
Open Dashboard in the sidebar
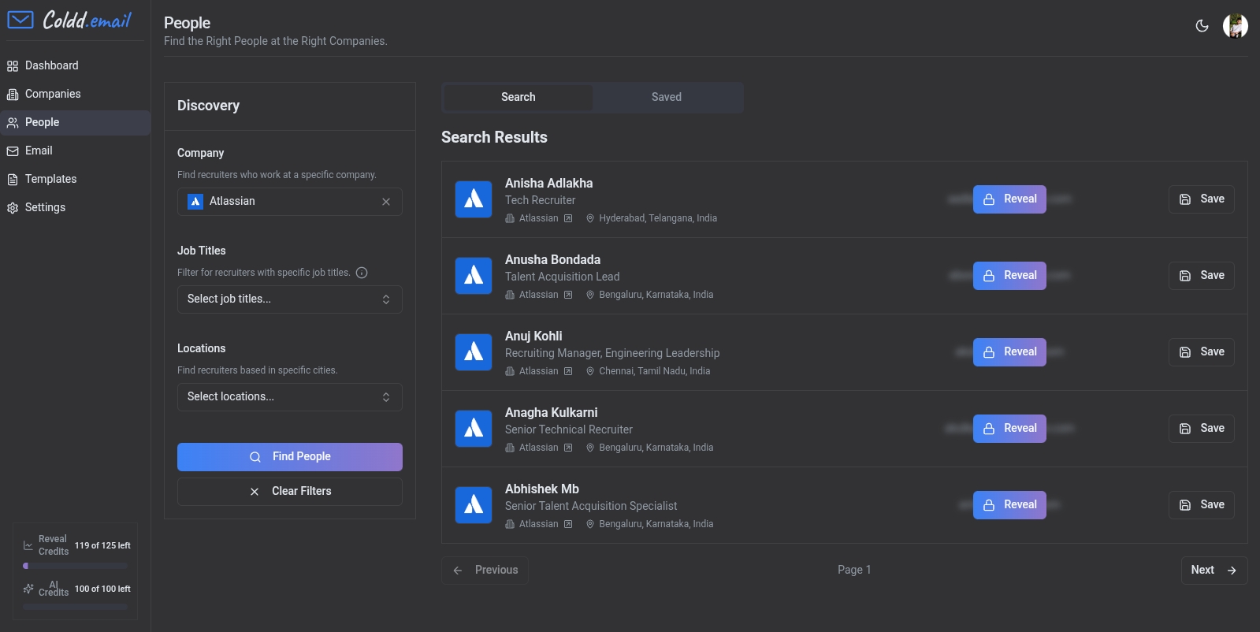click(x=75, y=65)
